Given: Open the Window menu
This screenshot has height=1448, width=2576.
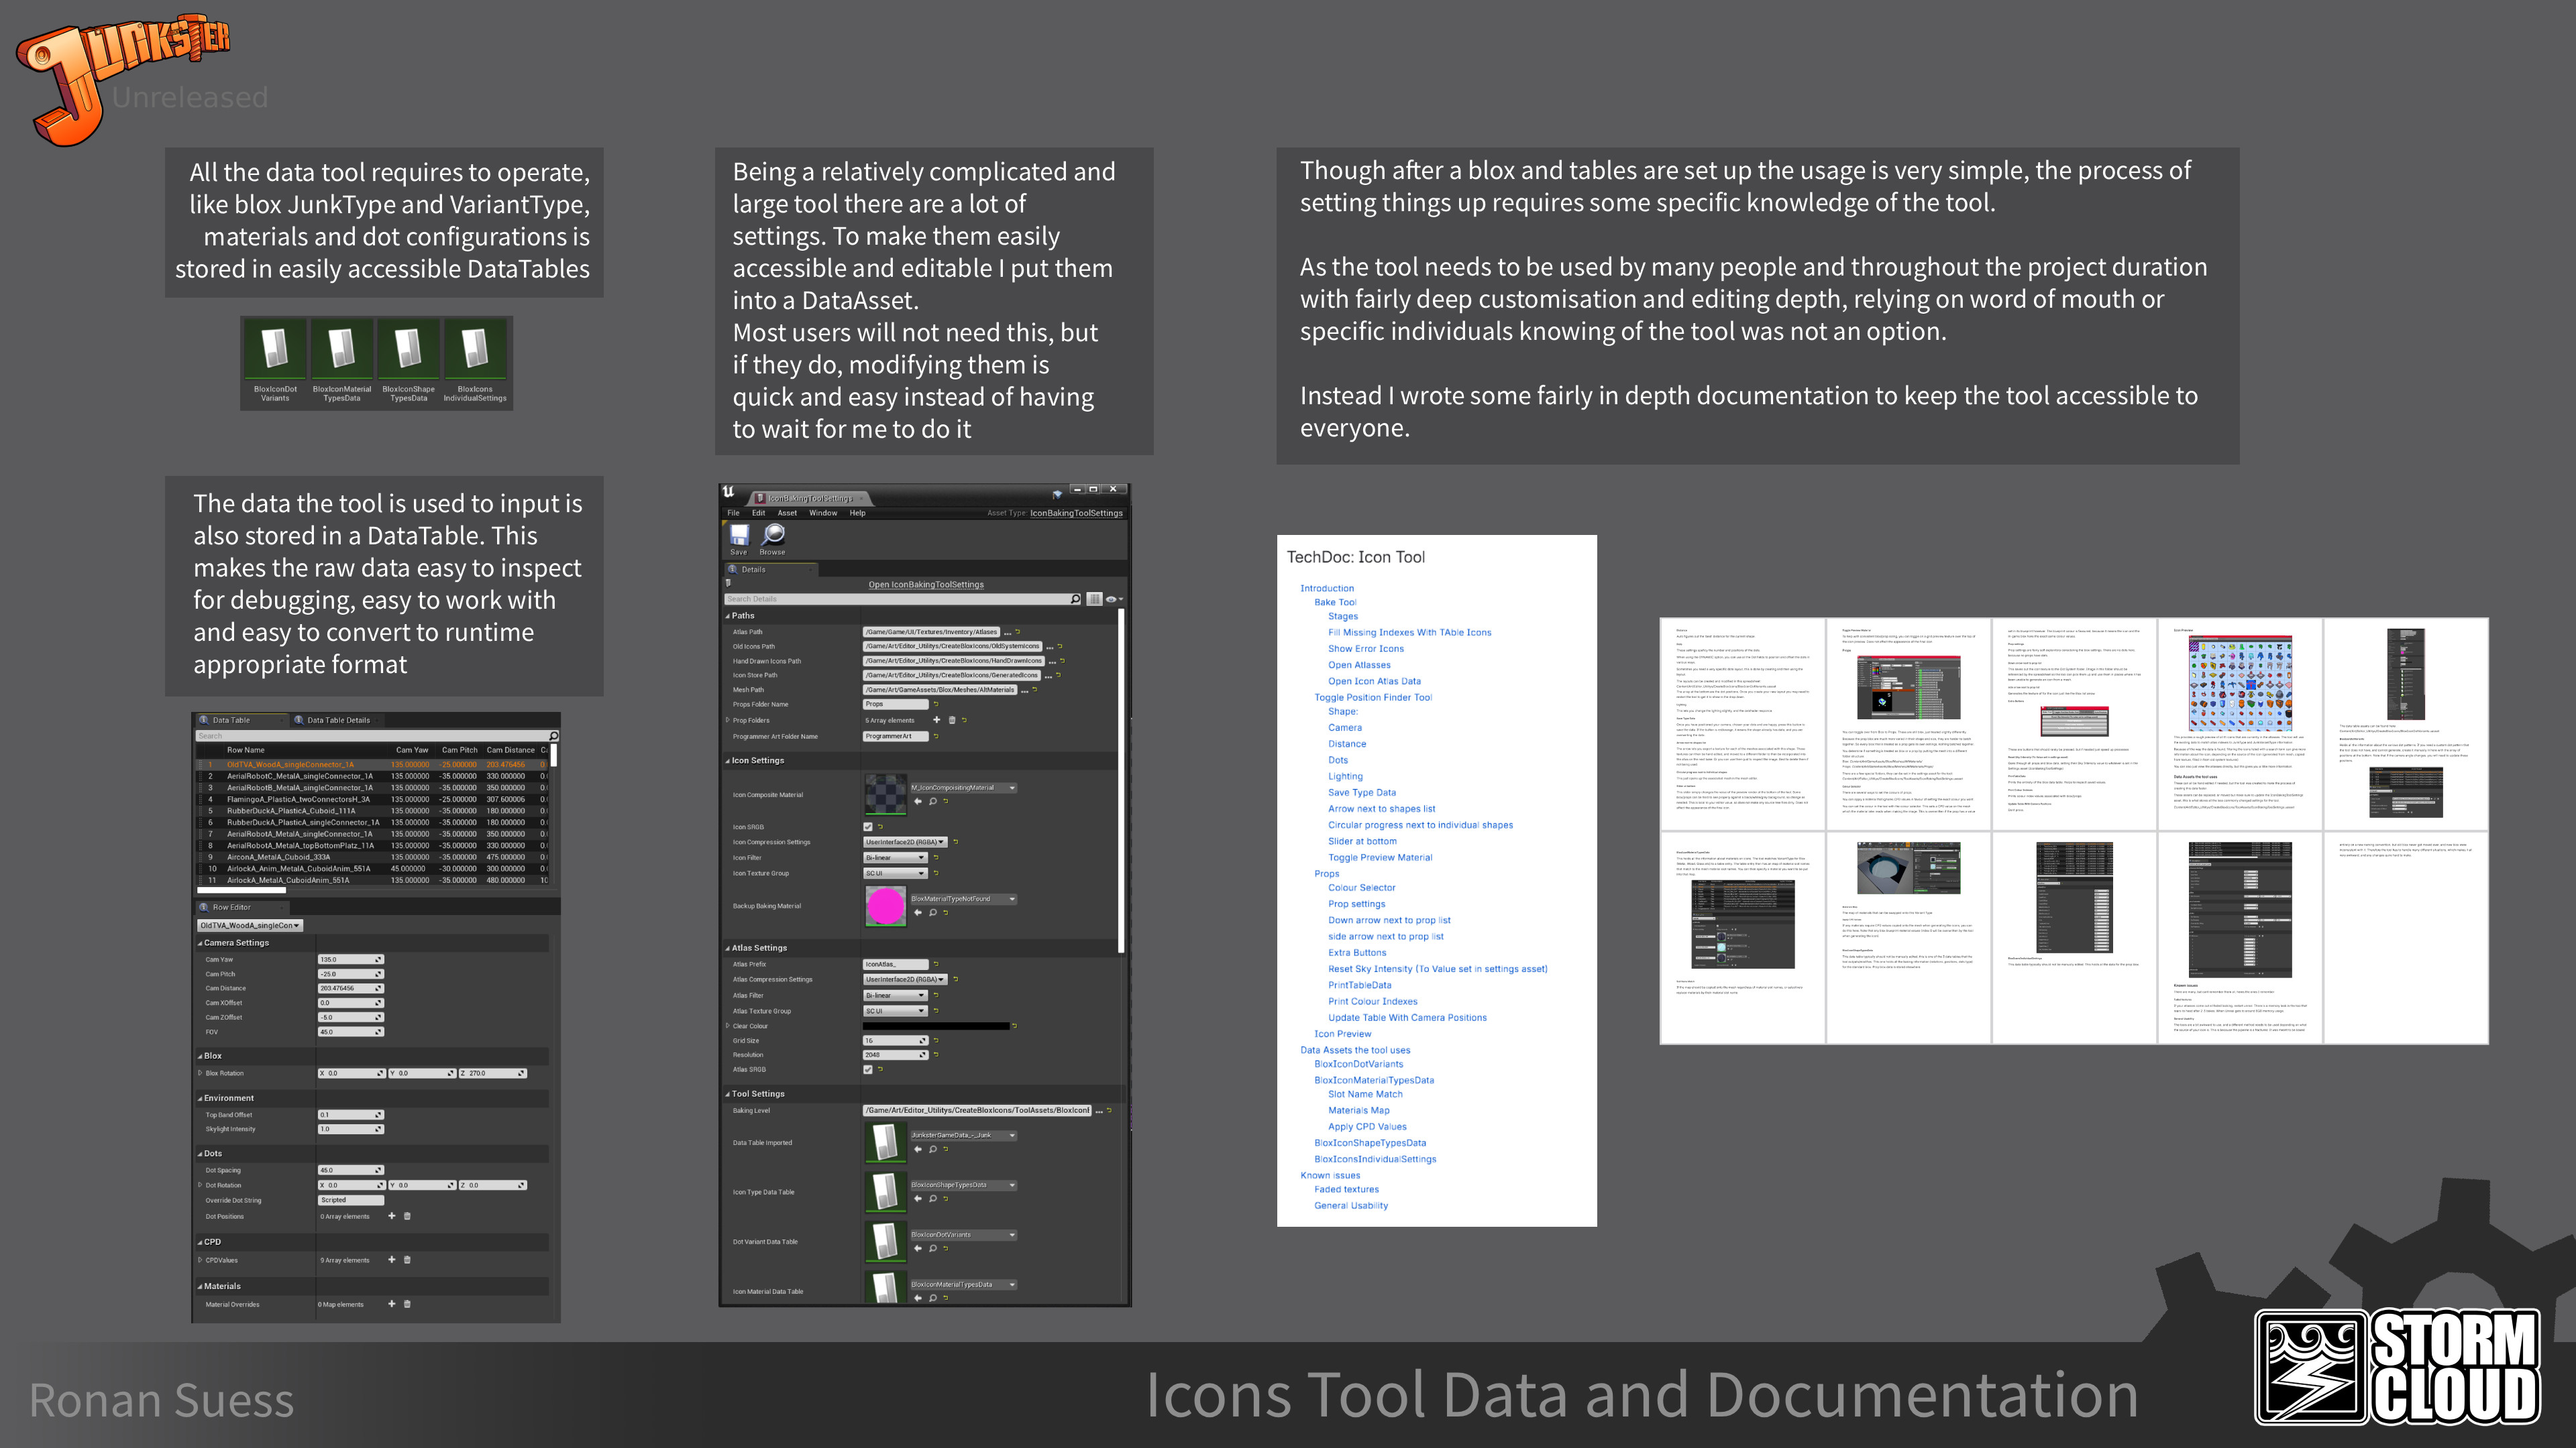Looking at the screenshot, I should click(824, 514).
